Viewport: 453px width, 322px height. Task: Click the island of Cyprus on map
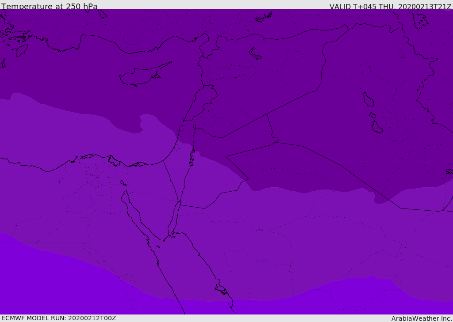145,75
